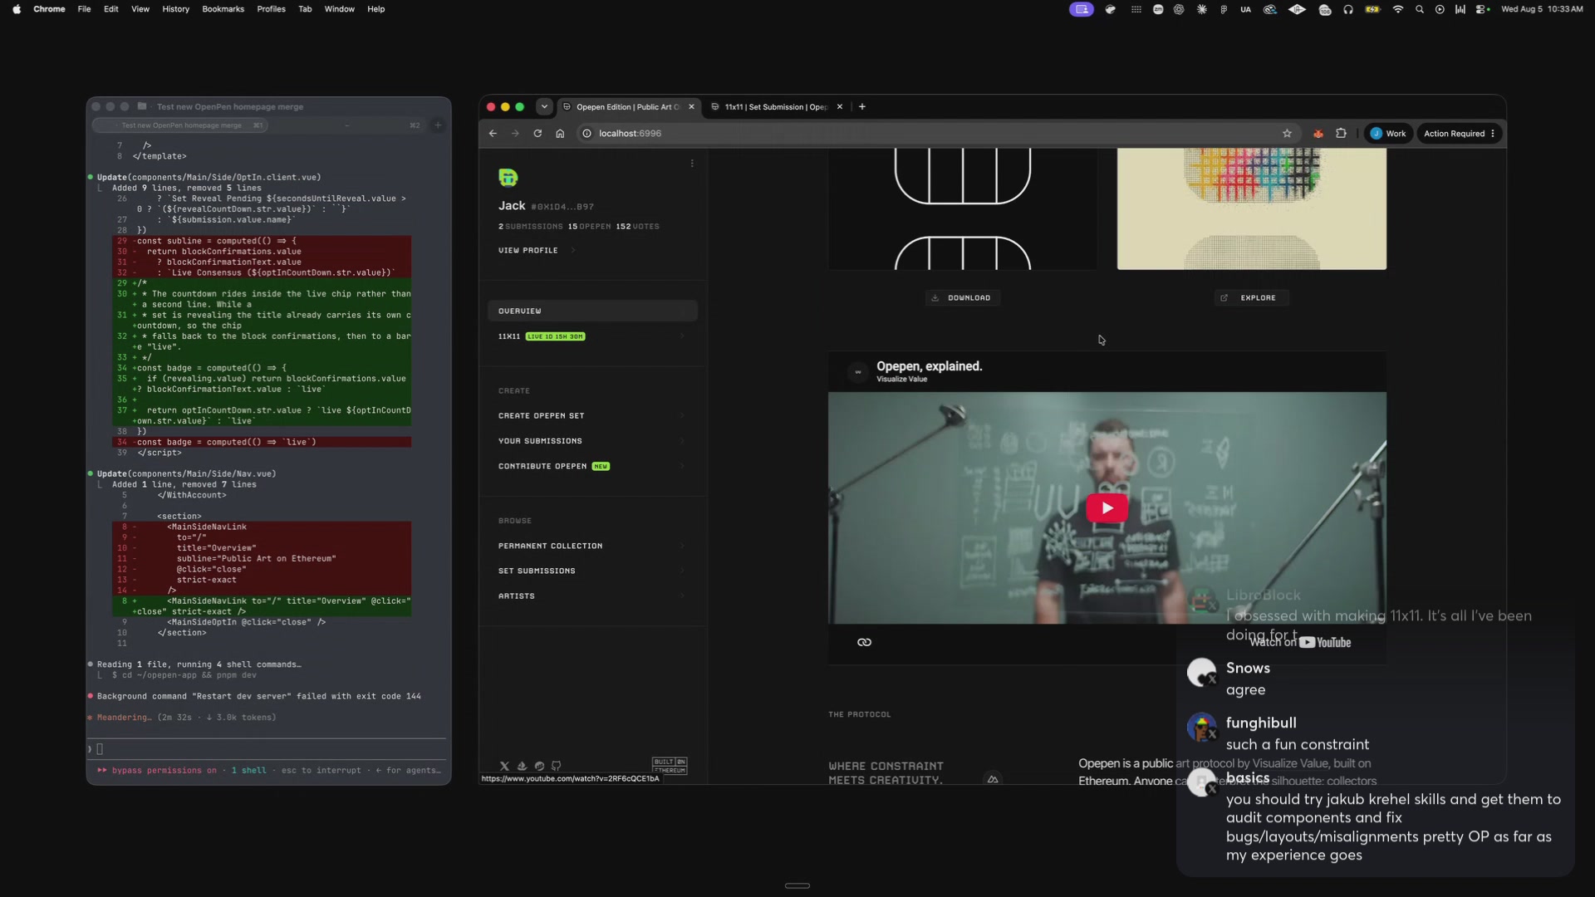Click the green Opepen avatar logo
1595x897 pixels.
coord(508,177)
